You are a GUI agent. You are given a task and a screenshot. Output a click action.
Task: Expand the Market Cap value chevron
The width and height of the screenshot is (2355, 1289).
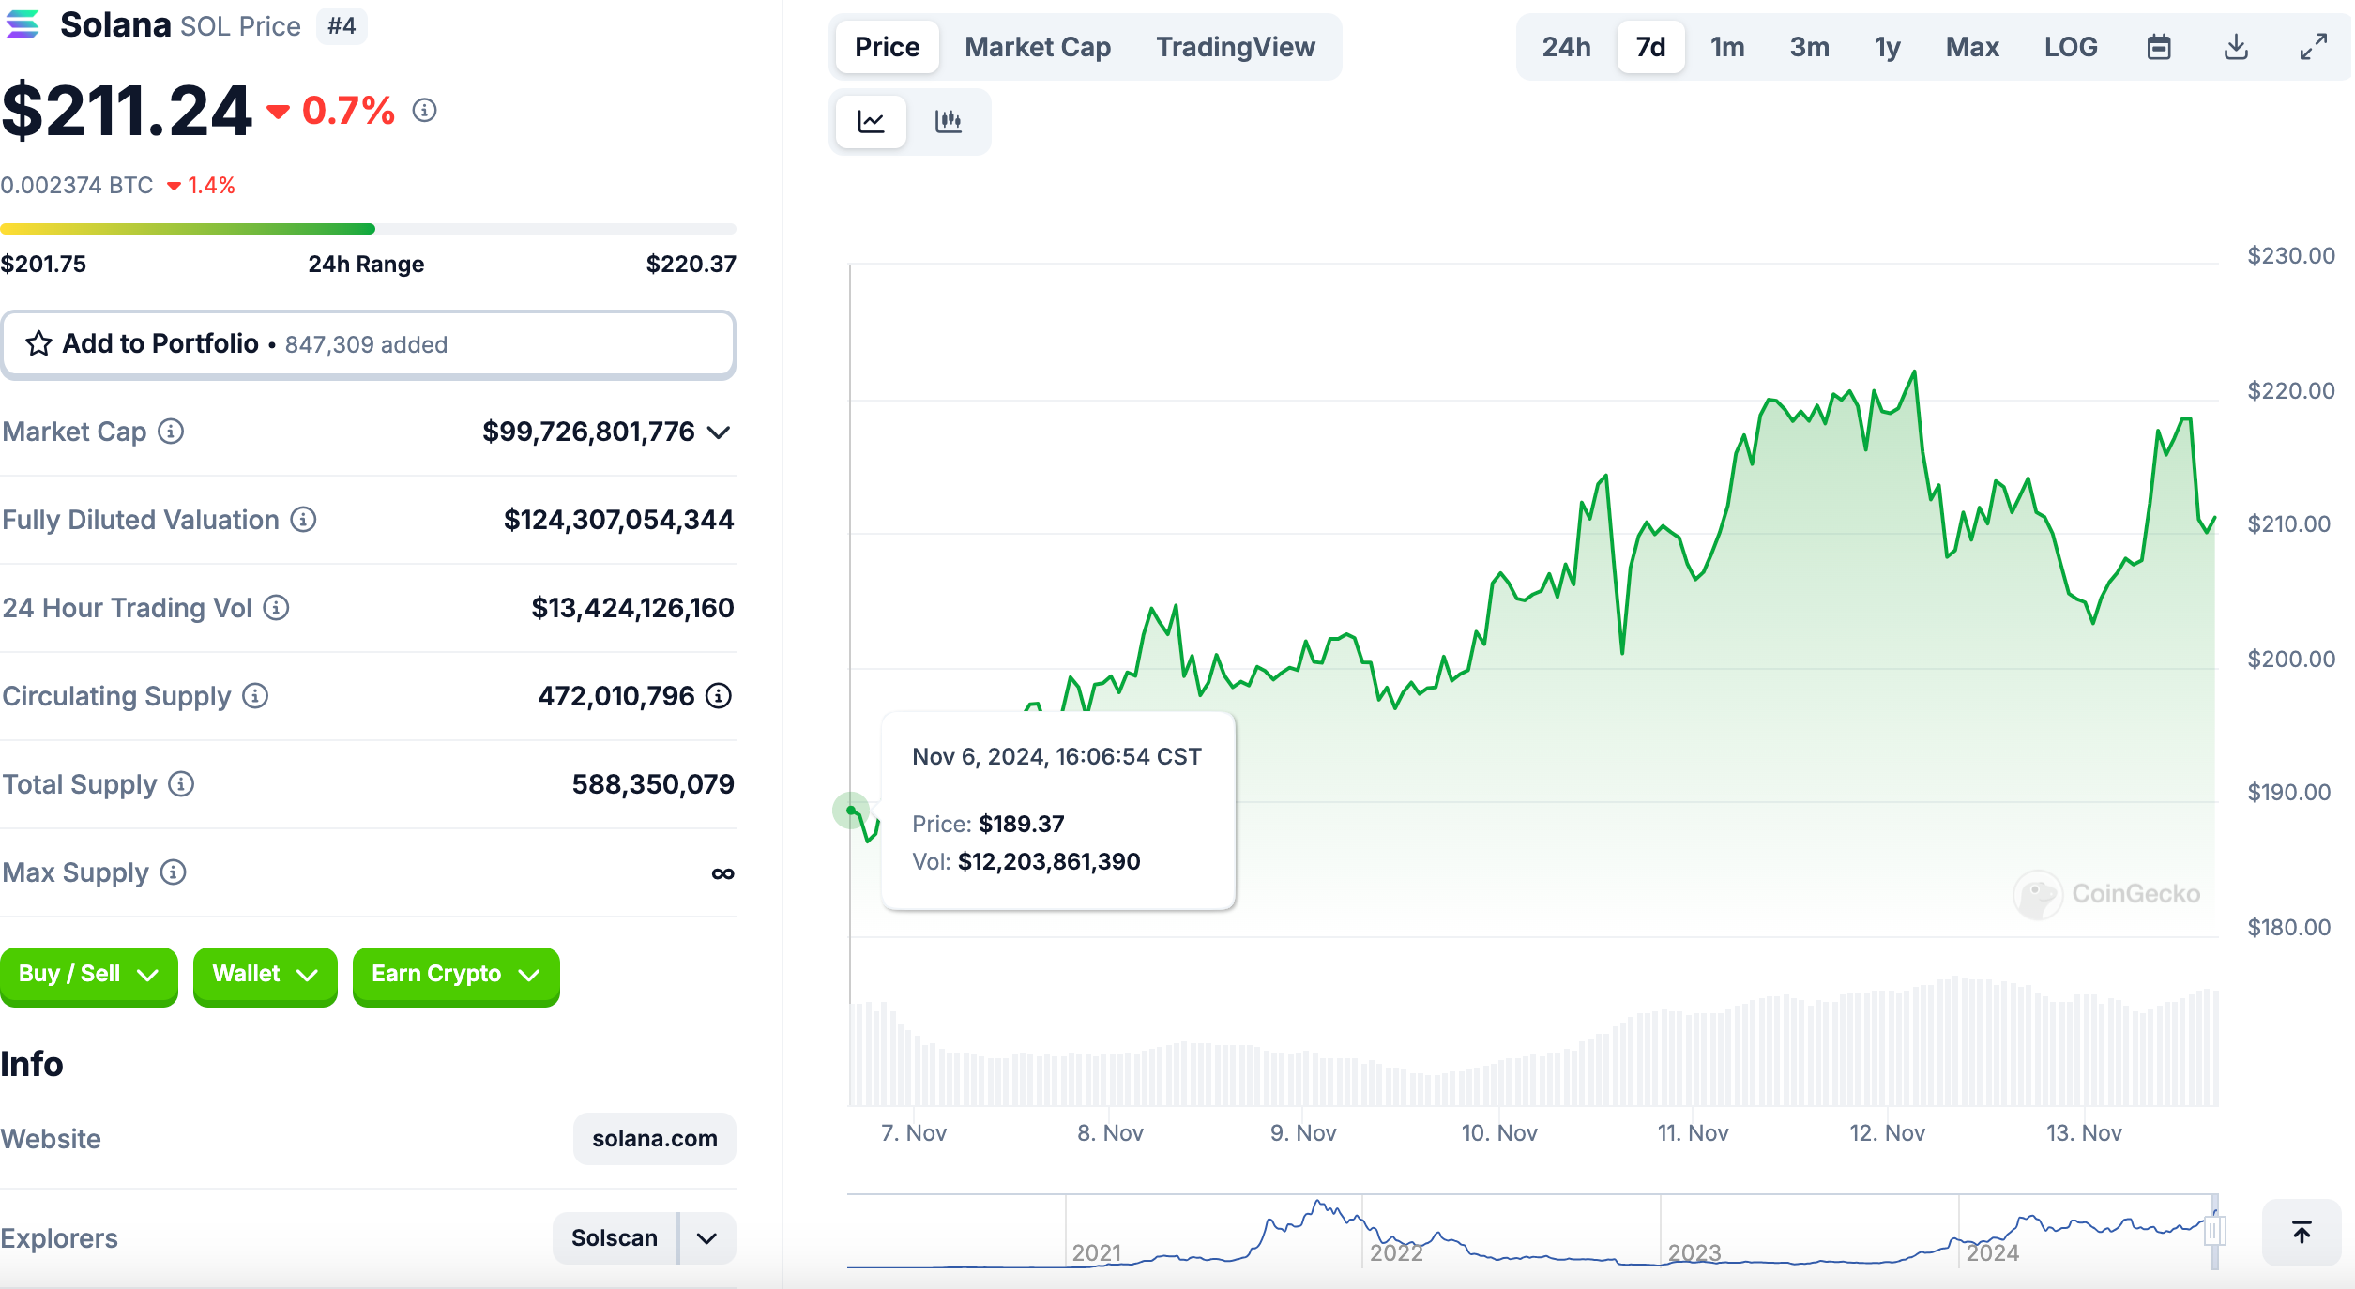[719, 432]
